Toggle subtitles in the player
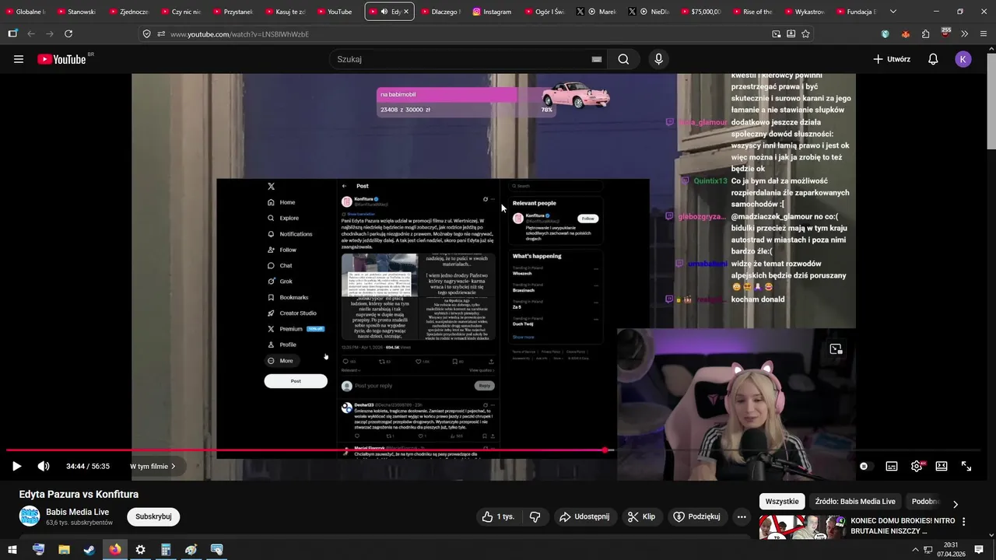The image size is (996, 560). tap(892, 466)
